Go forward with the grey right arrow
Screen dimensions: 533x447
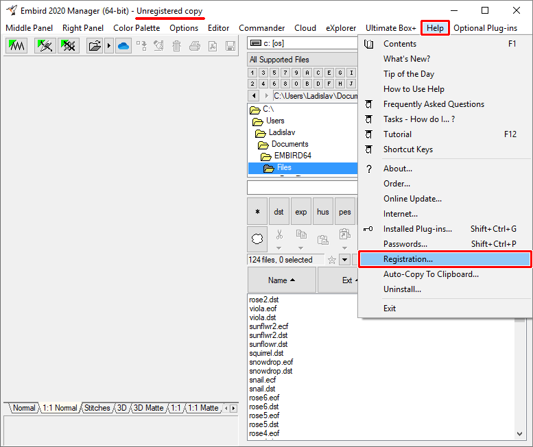(x=266, y=96)
